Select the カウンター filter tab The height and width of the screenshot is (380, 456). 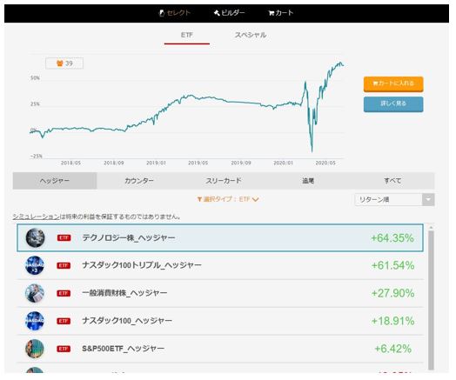(139, 181)
